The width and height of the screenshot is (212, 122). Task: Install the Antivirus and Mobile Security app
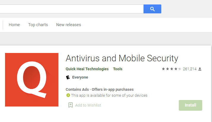[190, 105]
